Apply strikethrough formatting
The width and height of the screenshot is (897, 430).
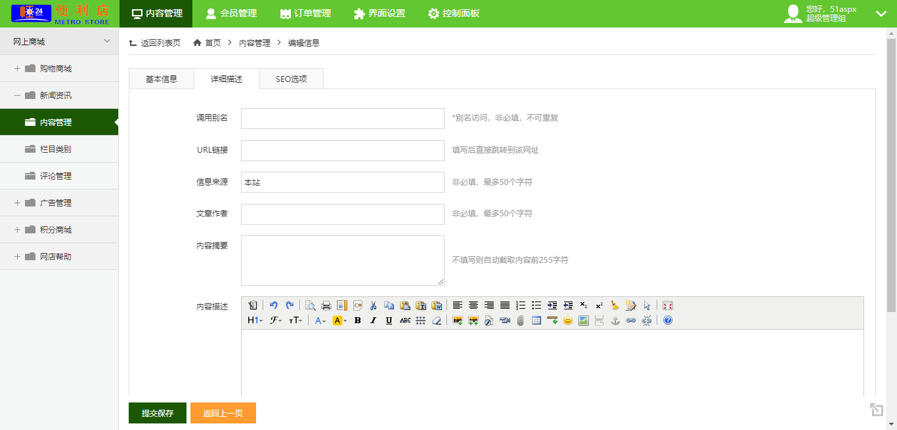pos(405,321)
